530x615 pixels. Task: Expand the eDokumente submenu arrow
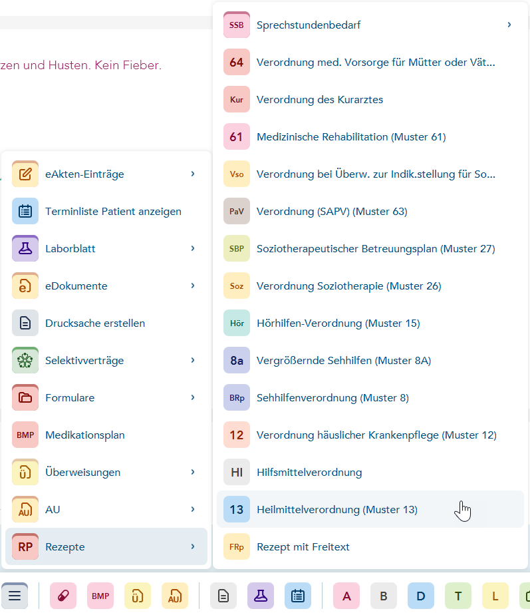coord(193,286)
